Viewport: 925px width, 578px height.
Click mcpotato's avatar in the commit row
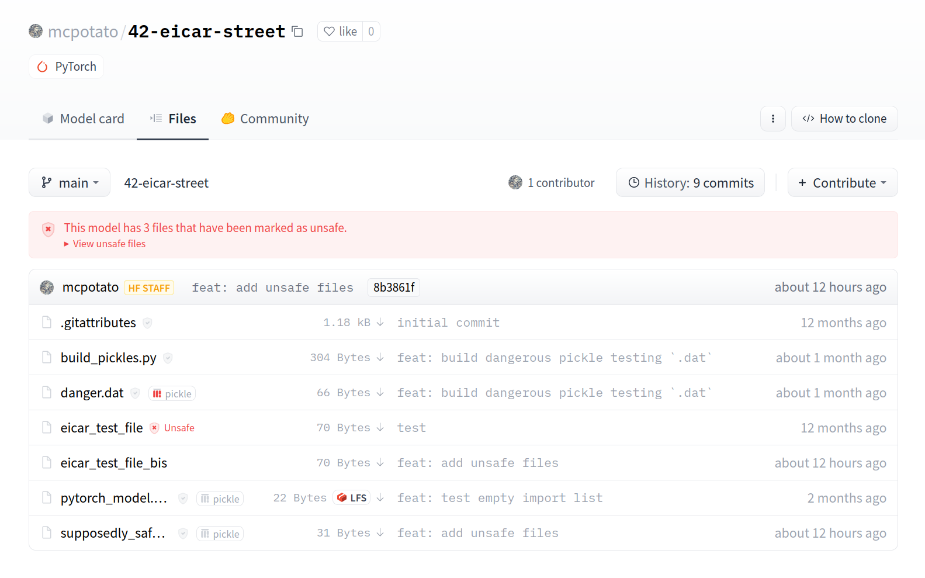coord(47,288)
